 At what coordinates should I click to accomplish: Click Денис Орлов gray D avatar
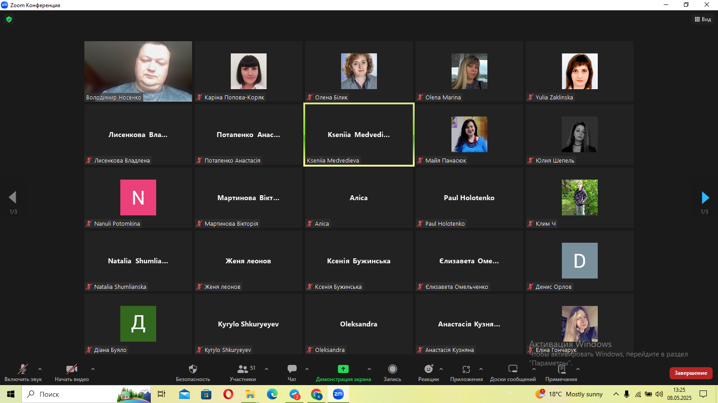click(x=580, y=261)
